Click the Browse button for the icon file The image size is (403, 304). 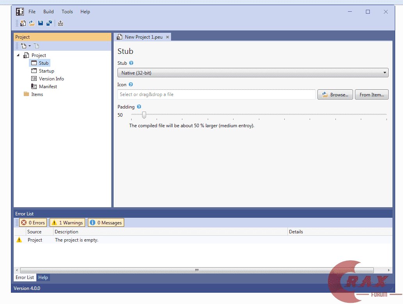pos(335,94)
